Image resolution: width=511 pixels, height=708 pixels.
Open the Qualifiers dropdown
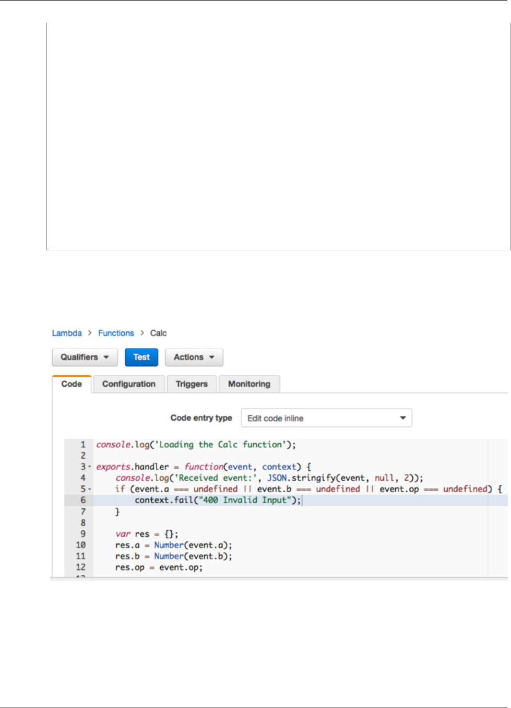click(84, 357)
